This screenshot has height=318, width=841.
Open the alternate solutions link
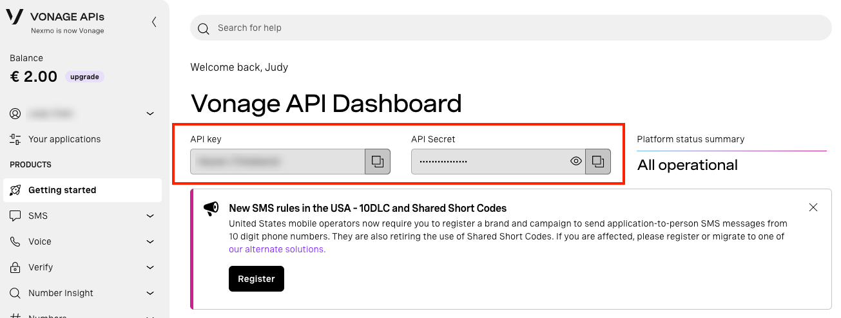coord(277,249)
